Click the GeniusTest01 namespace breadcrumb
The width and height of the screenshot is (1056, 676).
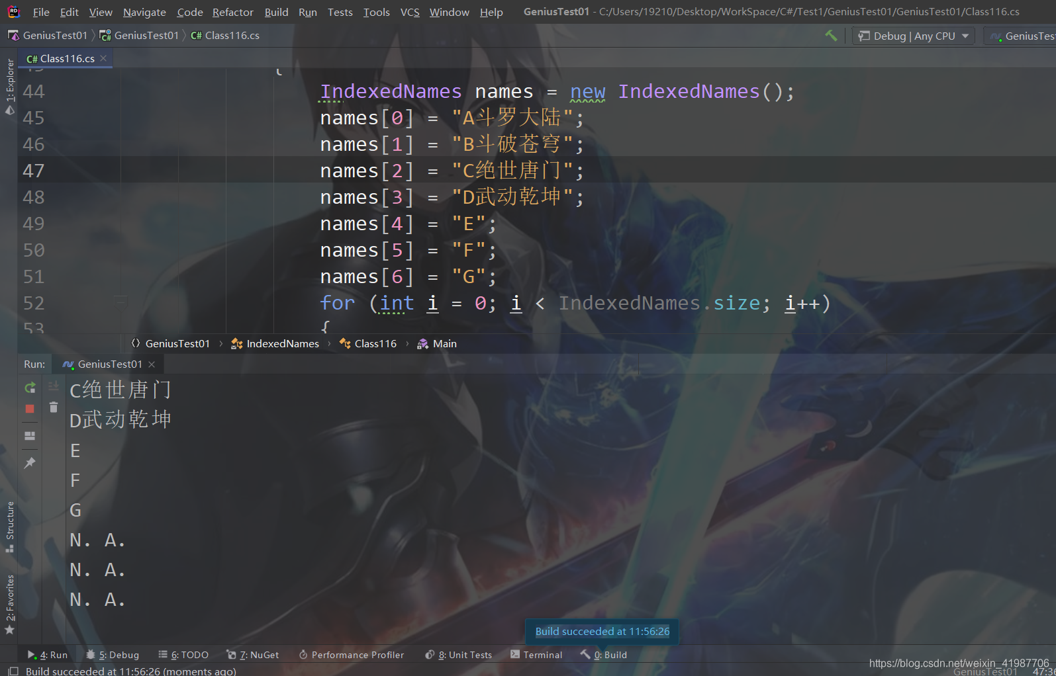[171, 343]
